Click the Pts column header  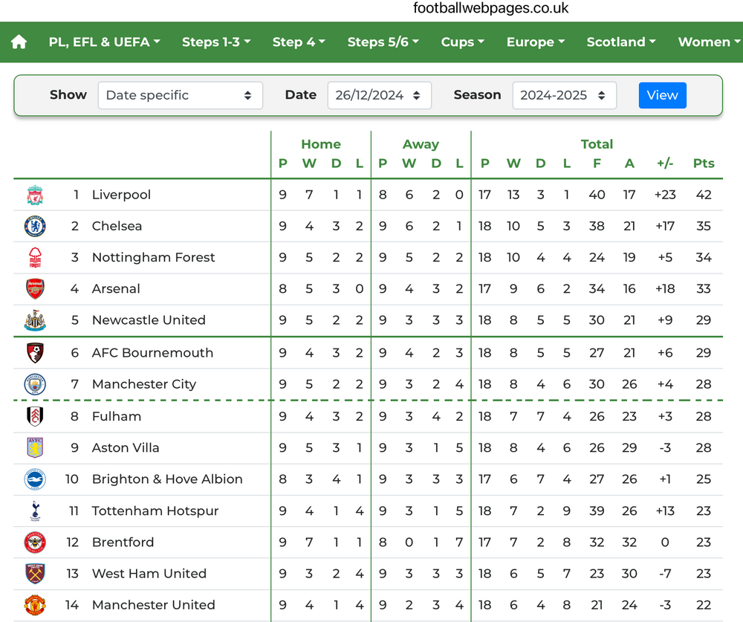tap(703, 163)
